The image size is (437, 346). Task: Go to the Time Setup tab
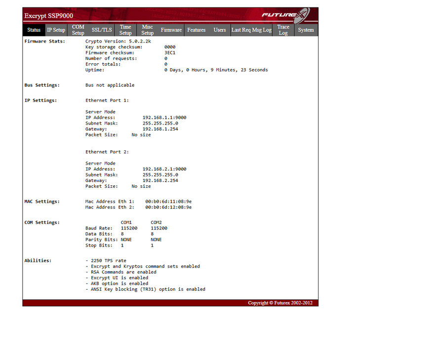click(x=125, y=30)
